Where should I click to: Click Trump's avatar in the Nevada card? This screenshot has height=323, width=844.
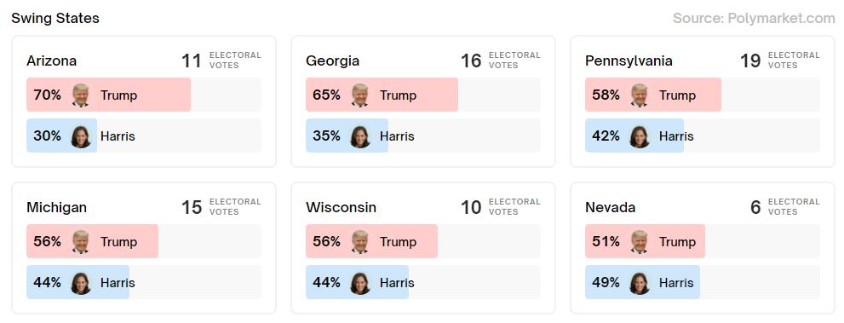coord(640,242)
